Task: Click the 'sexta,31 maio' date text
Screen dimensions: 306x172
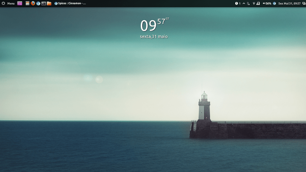Action: pos(154,36)
